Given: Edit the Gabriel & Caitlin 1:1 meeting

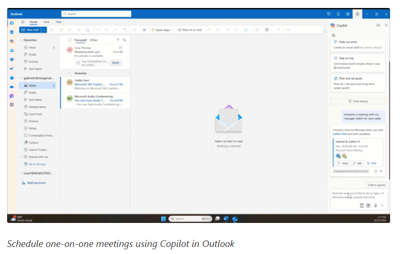Looking at the screenshot, I should (357, 163).
